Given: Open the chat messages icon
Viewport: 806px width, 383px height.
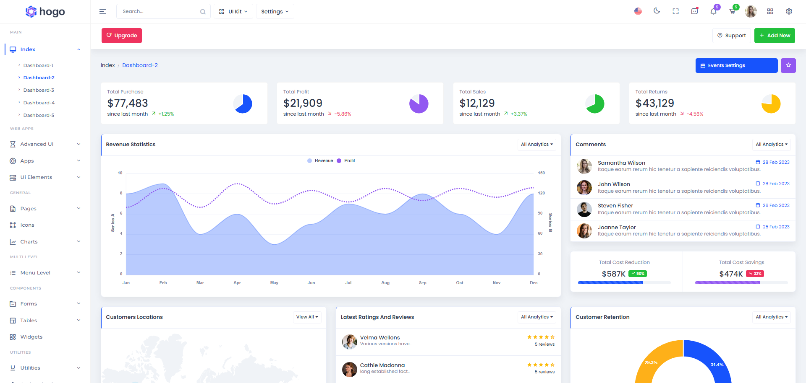Looking at the screenshot, I should [694, 11].
